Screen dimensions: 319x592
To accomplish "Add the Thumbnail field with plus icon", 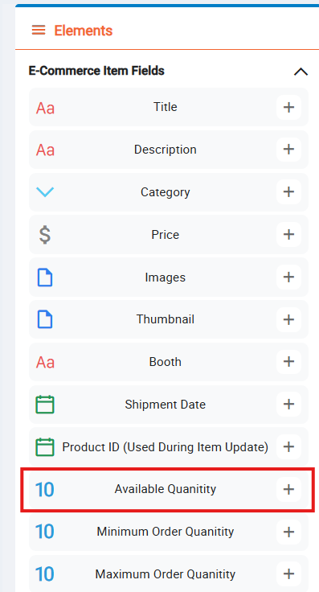I will point(288,320).
